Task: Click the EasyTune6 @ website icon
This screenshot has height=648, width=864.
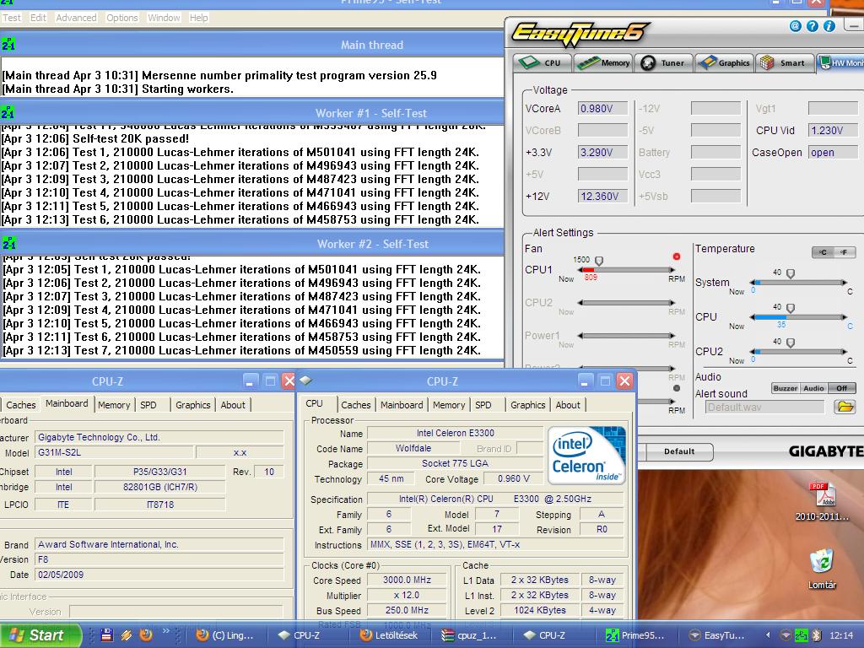Action: [795, 26]
